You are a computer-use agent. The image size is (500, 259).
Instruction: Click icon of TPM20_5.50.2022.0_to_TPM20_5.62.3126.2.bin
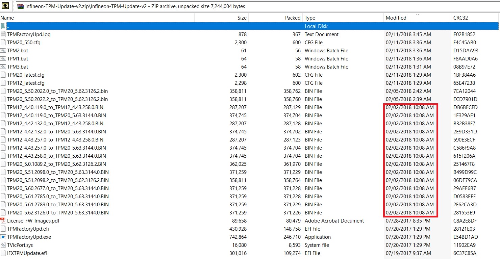(3, 91)
